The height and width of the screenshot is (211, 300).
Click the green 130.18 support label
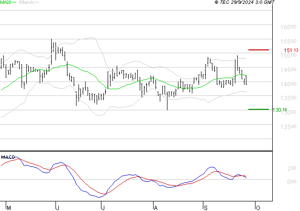tap(279, 110)
